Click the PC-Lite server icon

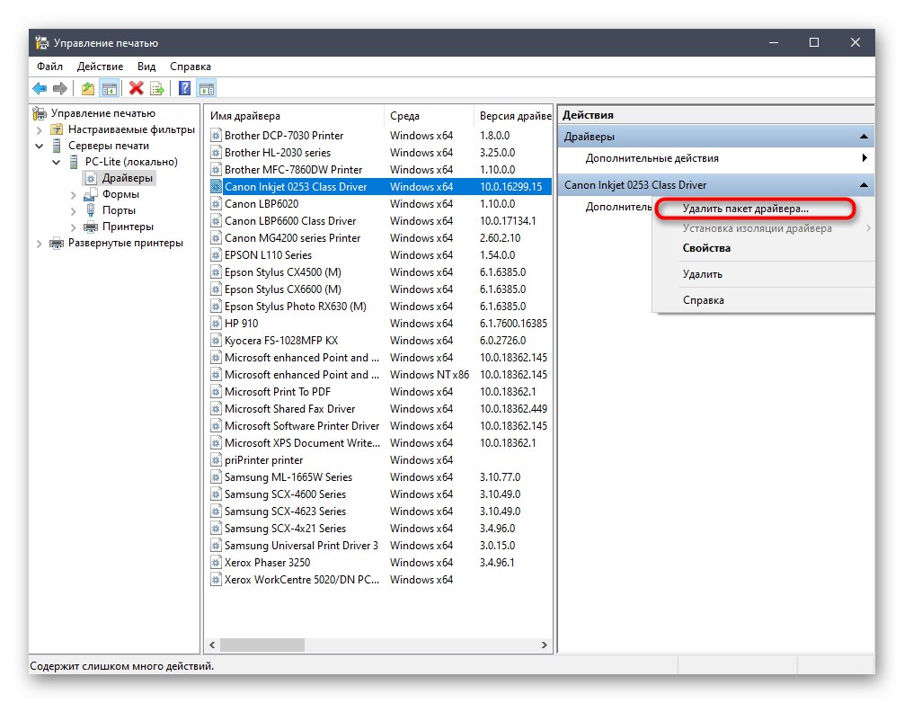pyautogui.click(x=73, y=162)
